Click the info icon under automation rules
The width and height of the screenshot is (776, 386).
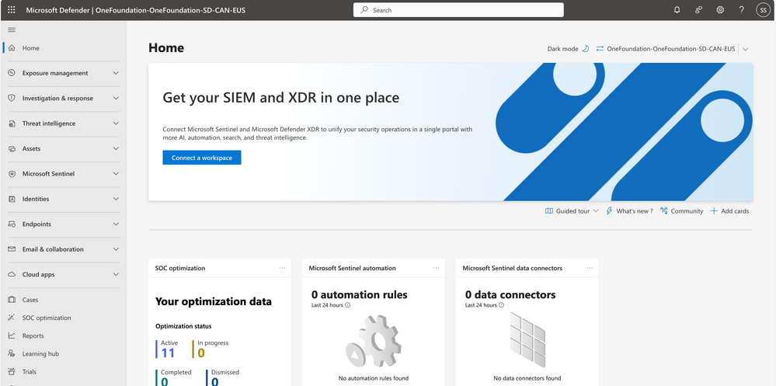pyautogui.click(x=347, y=305)
